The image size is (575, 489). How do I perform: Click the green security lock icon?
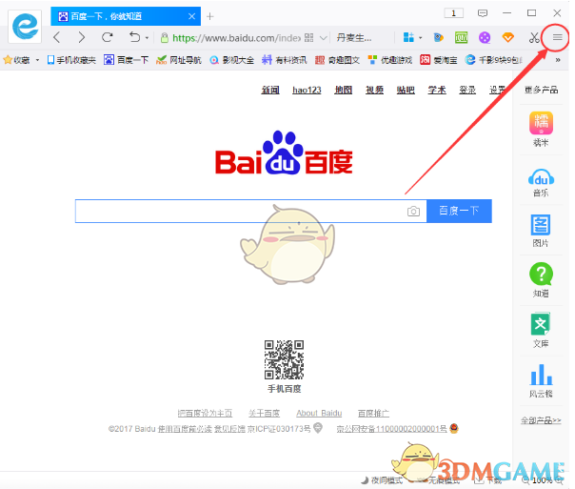click(x=165, y=37)
